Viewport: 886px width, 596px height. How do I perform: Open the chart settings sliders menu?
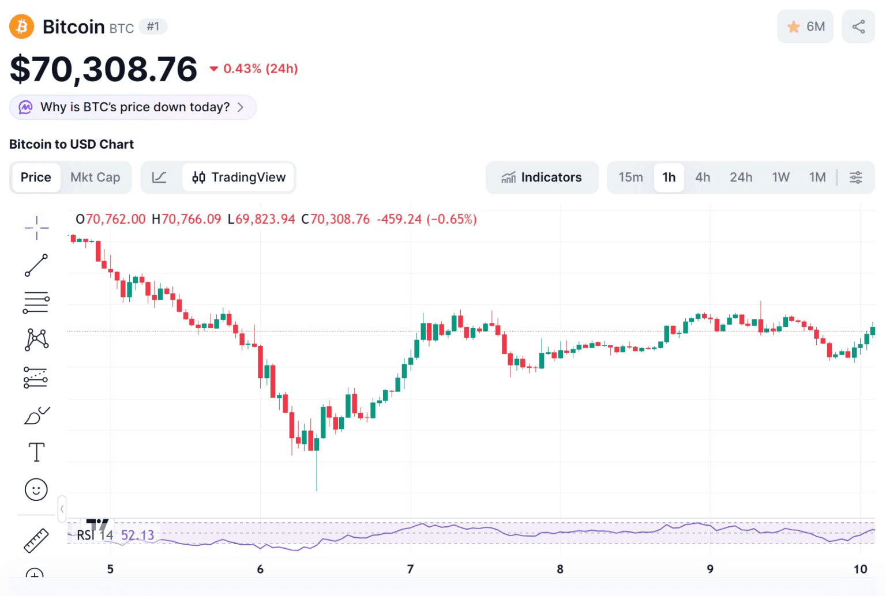(x=856, y=178)
